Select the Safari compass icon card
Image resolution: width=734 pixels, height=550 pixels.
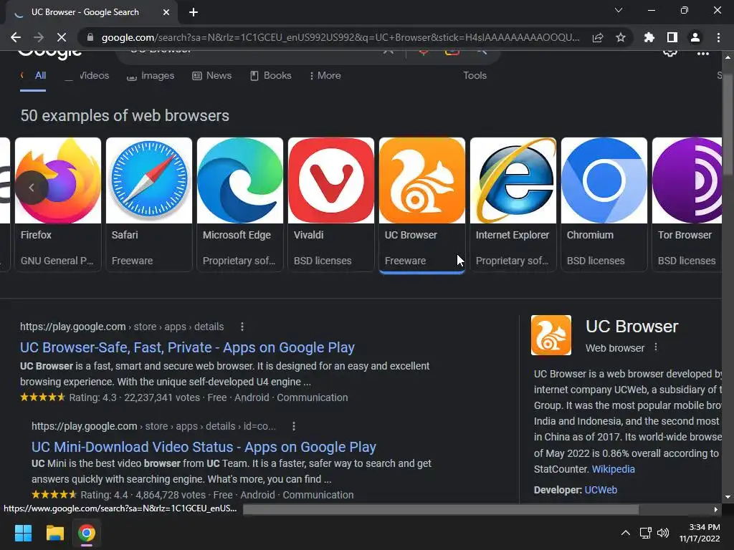[149, 204]
